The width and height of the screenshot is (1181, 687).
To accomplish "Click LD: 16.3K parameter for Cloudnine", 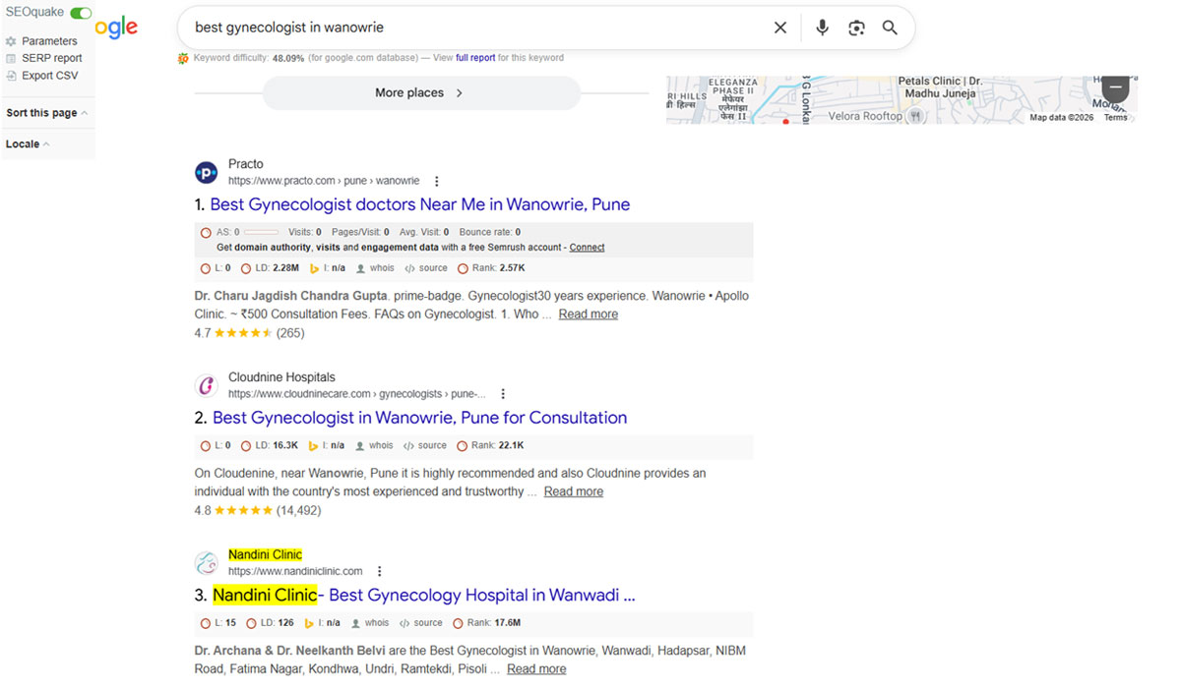I will coord(270,446).
